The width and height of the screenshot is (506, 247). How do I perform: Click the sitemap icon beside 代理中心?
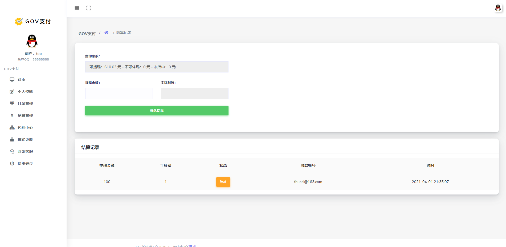(x=12, y=128)
